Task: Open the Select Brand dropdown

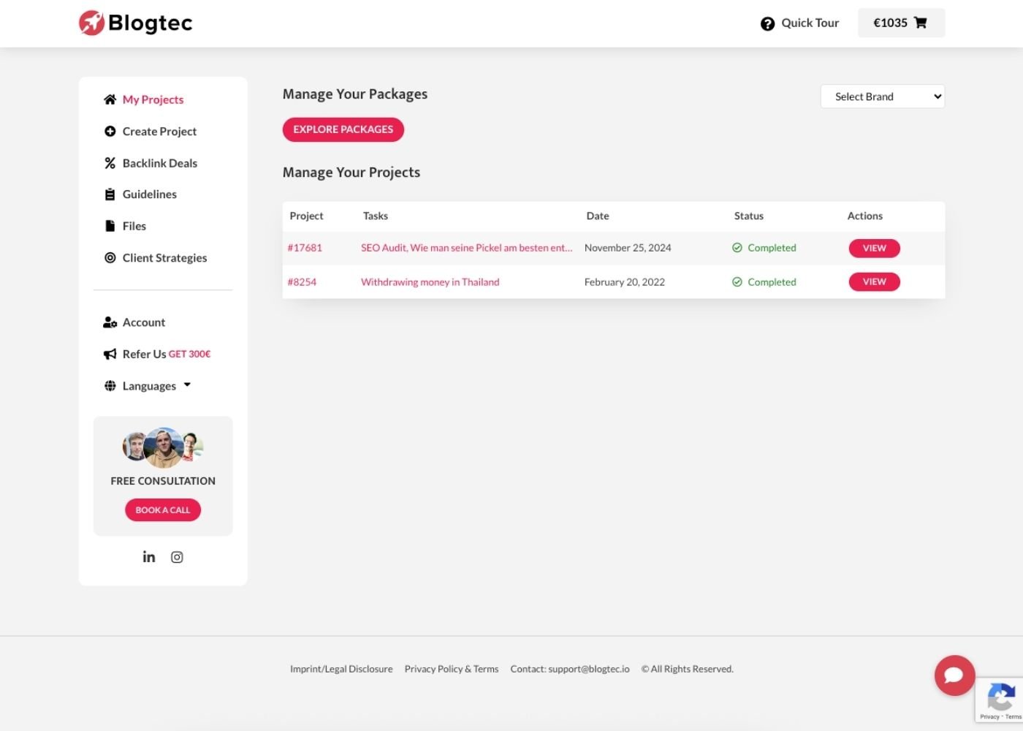Action: tap(883, 96)
